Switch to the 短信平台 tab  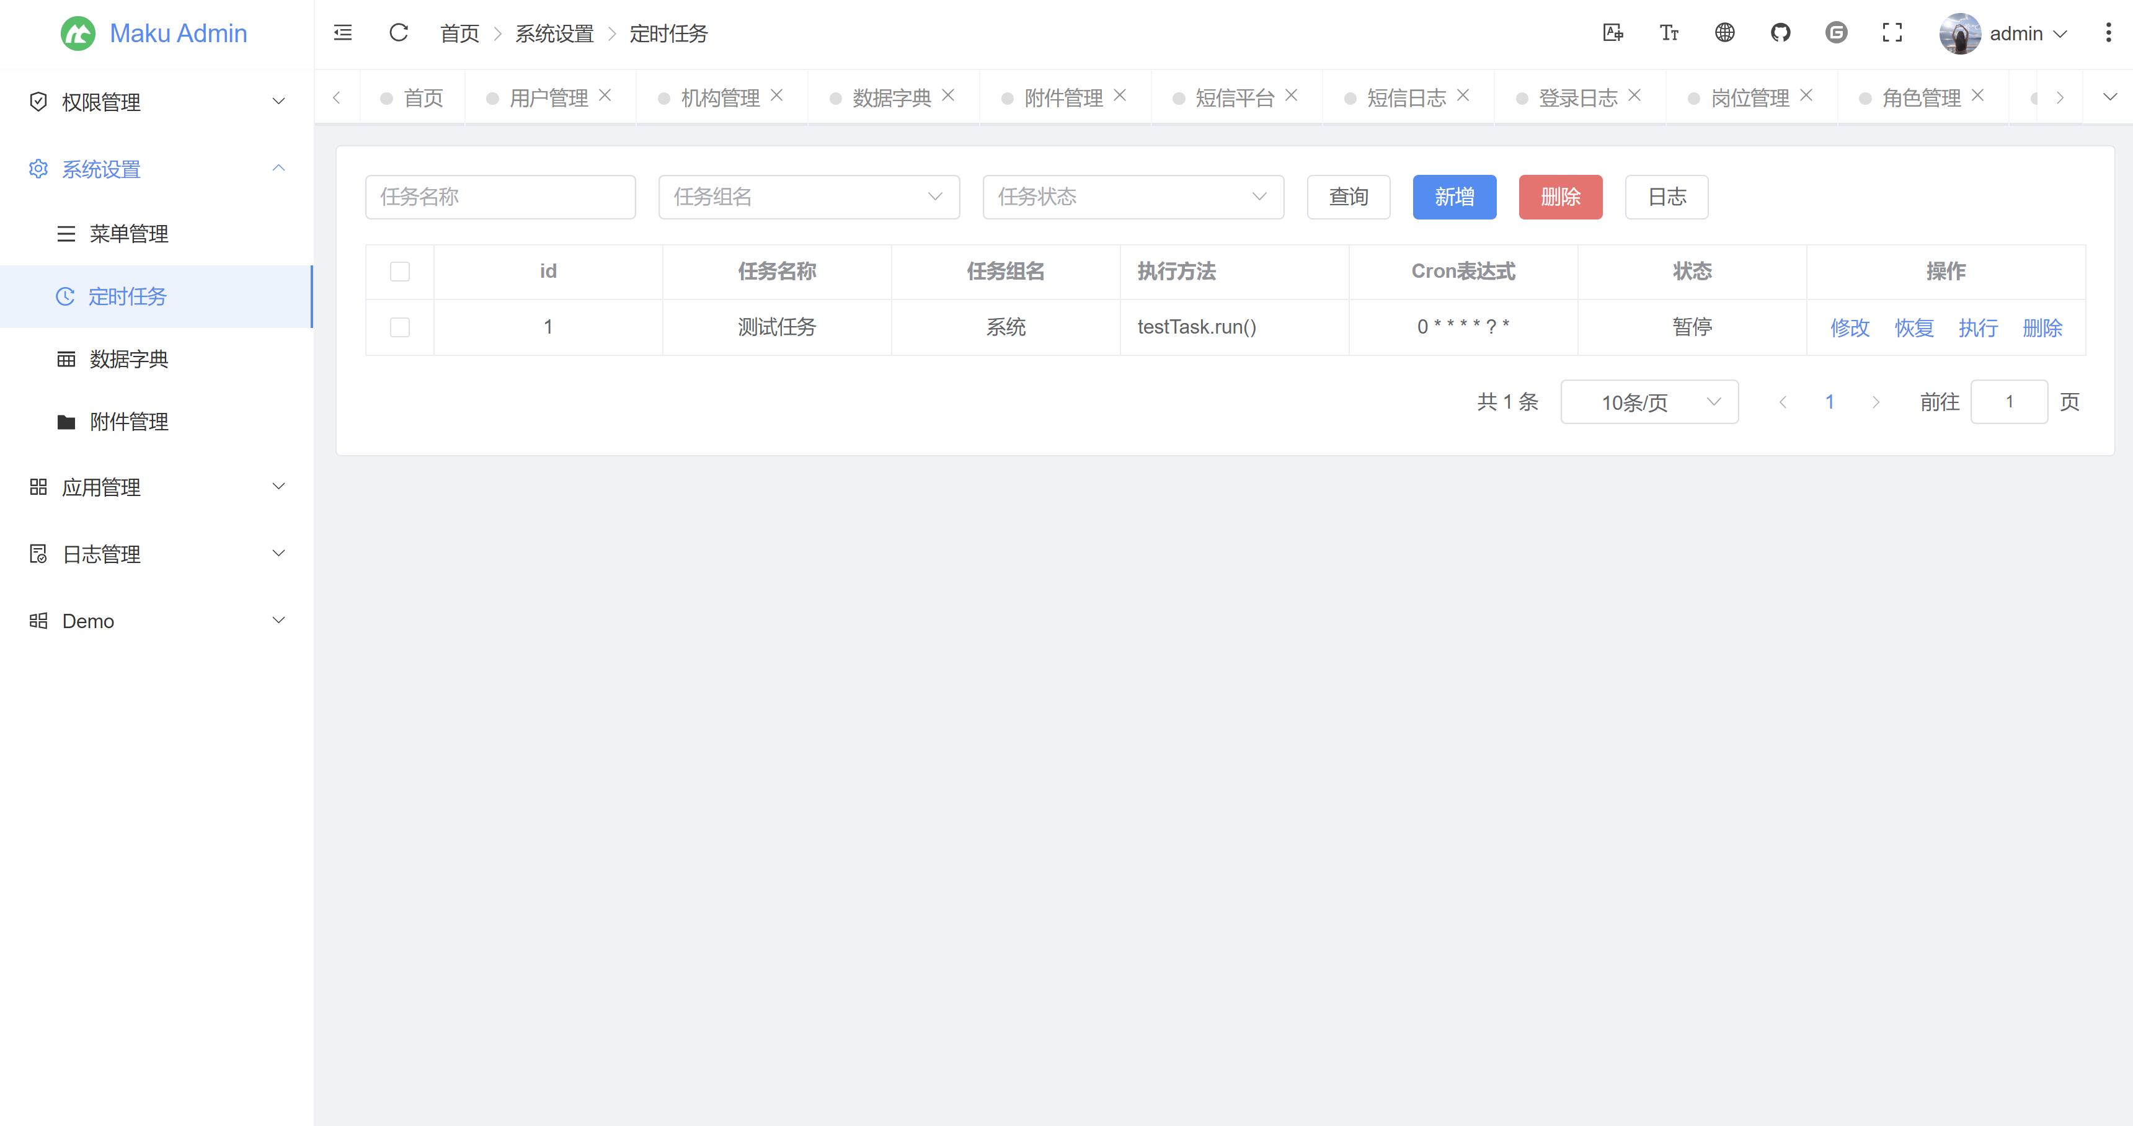point(1234,98)
